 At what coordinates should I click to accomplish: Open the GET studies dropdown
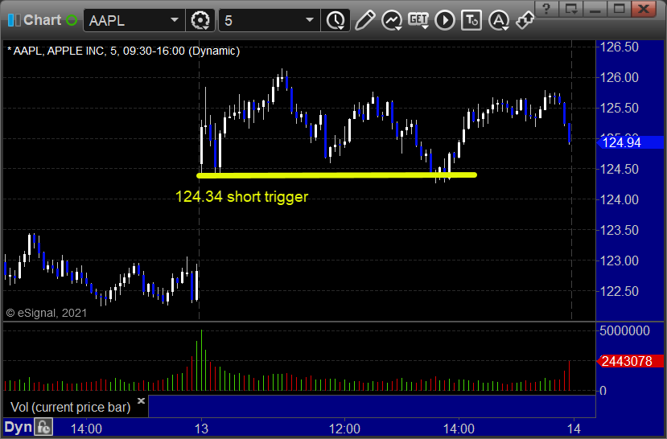point(418,20)
